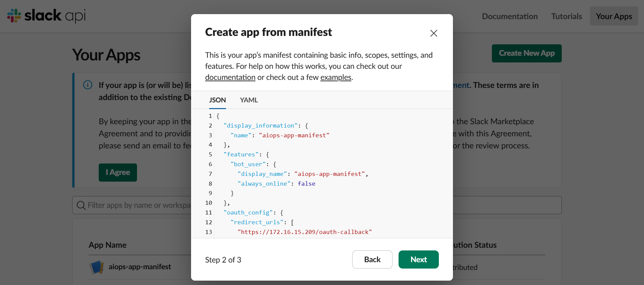Click the search magnifier icon in filter box

pos(81,205)
